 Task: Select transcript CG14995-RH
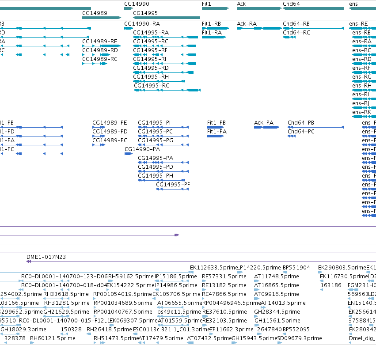pyautogui.click(x=159, y=81)
